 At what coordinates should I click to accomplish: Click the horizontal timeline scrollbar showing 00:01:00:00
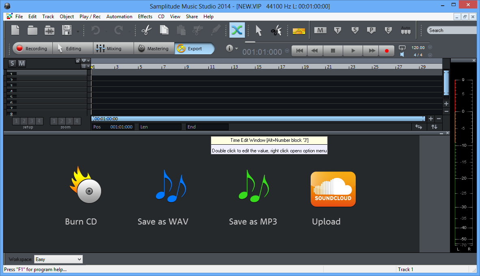(259, 119)
